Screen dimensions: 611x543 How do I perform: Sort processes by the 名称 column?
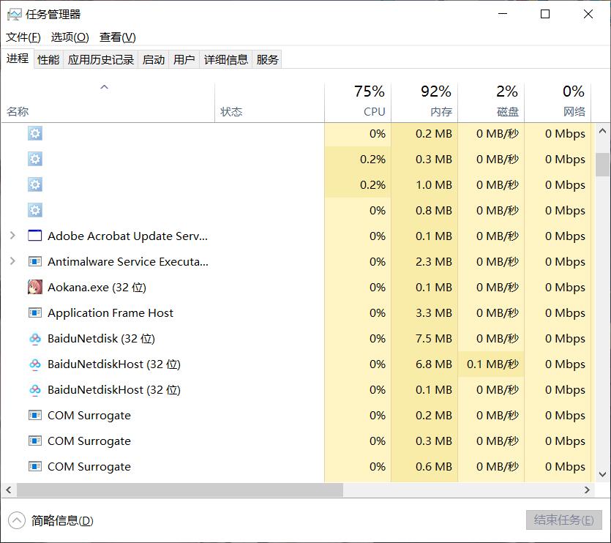pyautogui.click(x=108, y=102)
